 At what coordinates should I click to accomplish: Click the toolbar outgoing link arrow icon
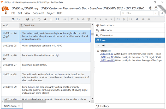tap(131, 19)
